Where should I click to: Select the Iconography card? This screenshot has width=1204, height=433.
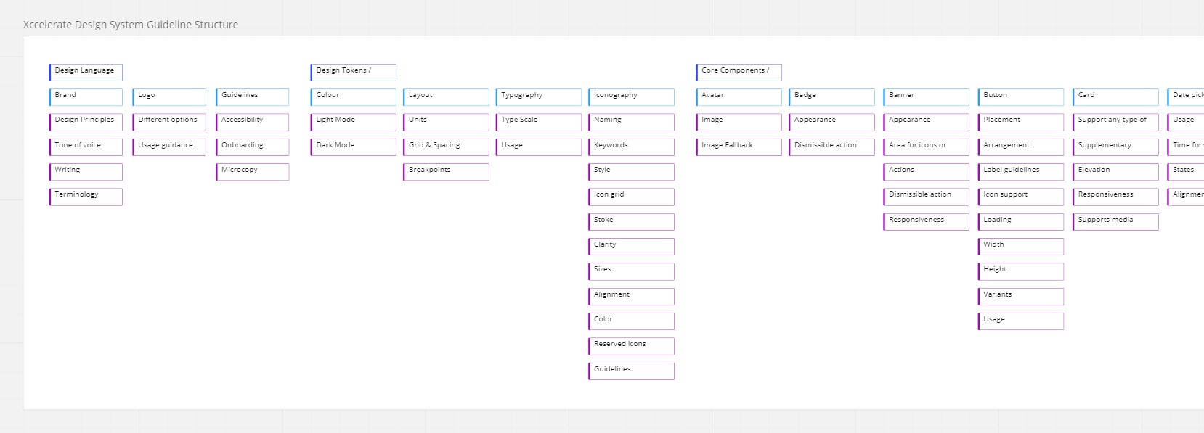point(631,97)
